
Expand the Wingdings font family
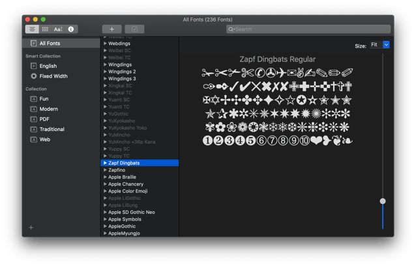(x=105, y=65)
